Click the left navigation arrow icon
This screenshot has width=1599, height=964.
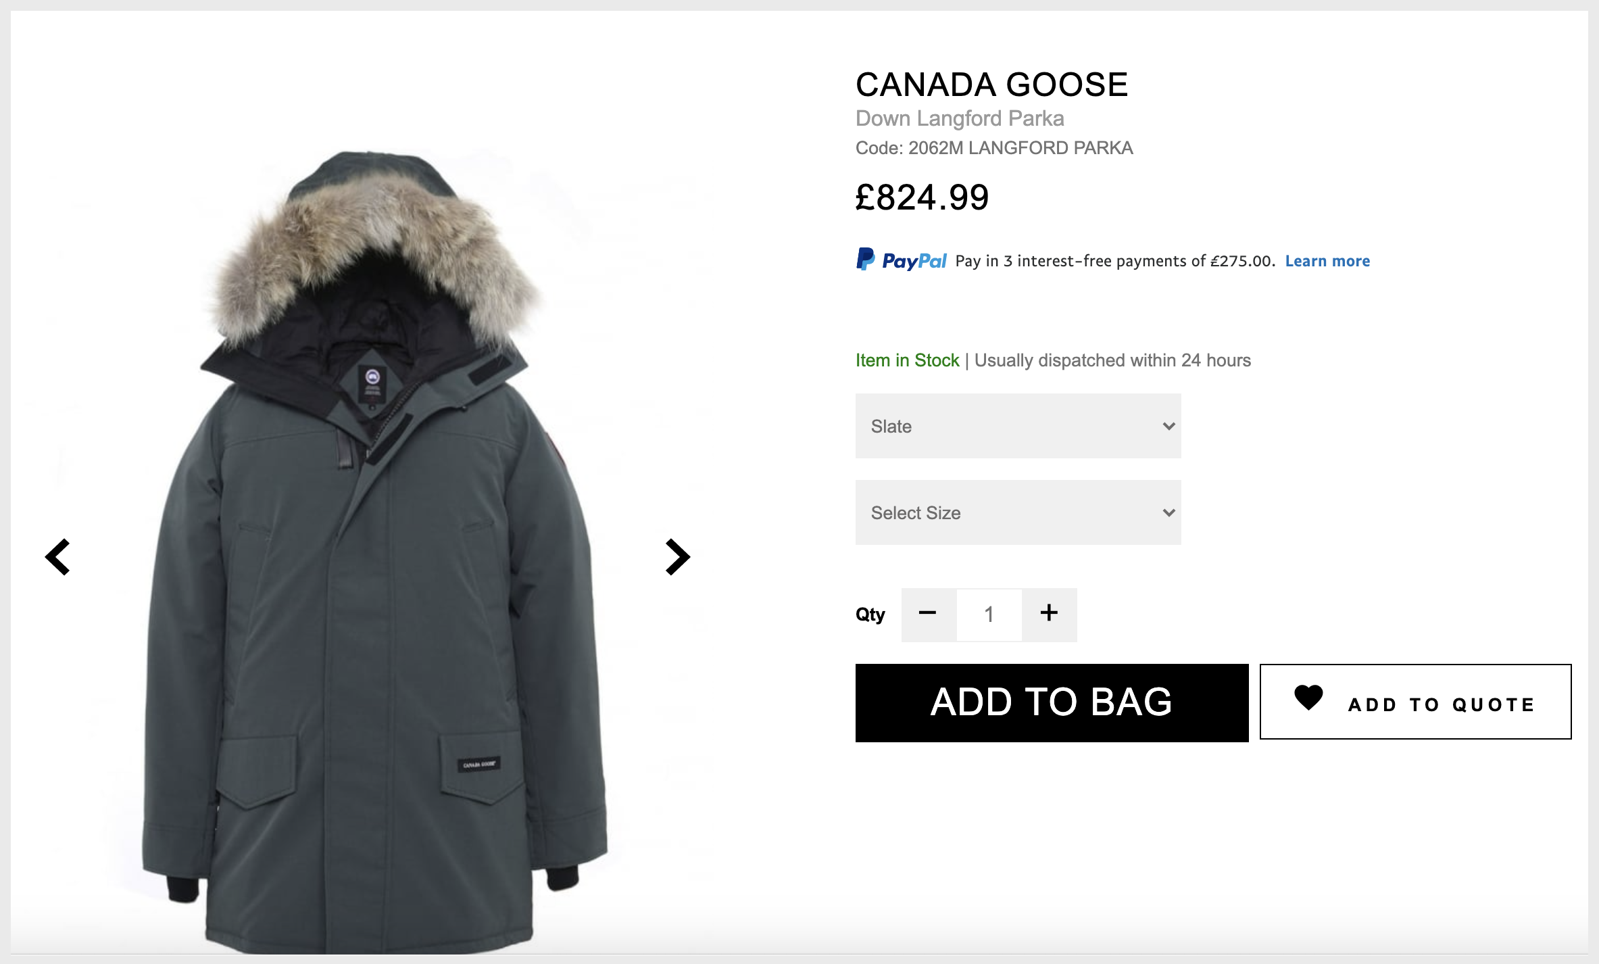pyautogui.click(x=58, y=558)
